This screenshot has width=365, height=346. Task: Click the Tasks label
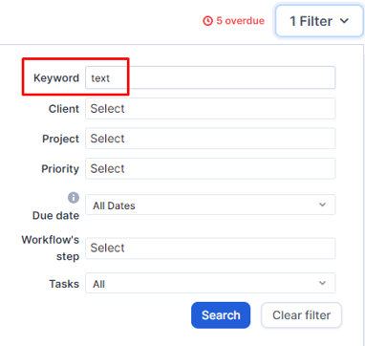64,284
